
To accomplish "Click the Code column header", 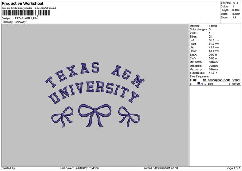I will coord(227,80).
